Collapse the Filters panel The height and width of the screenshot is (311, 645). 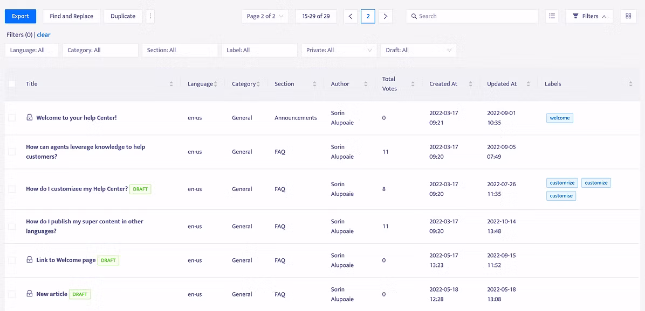click(x=589, y=17)
